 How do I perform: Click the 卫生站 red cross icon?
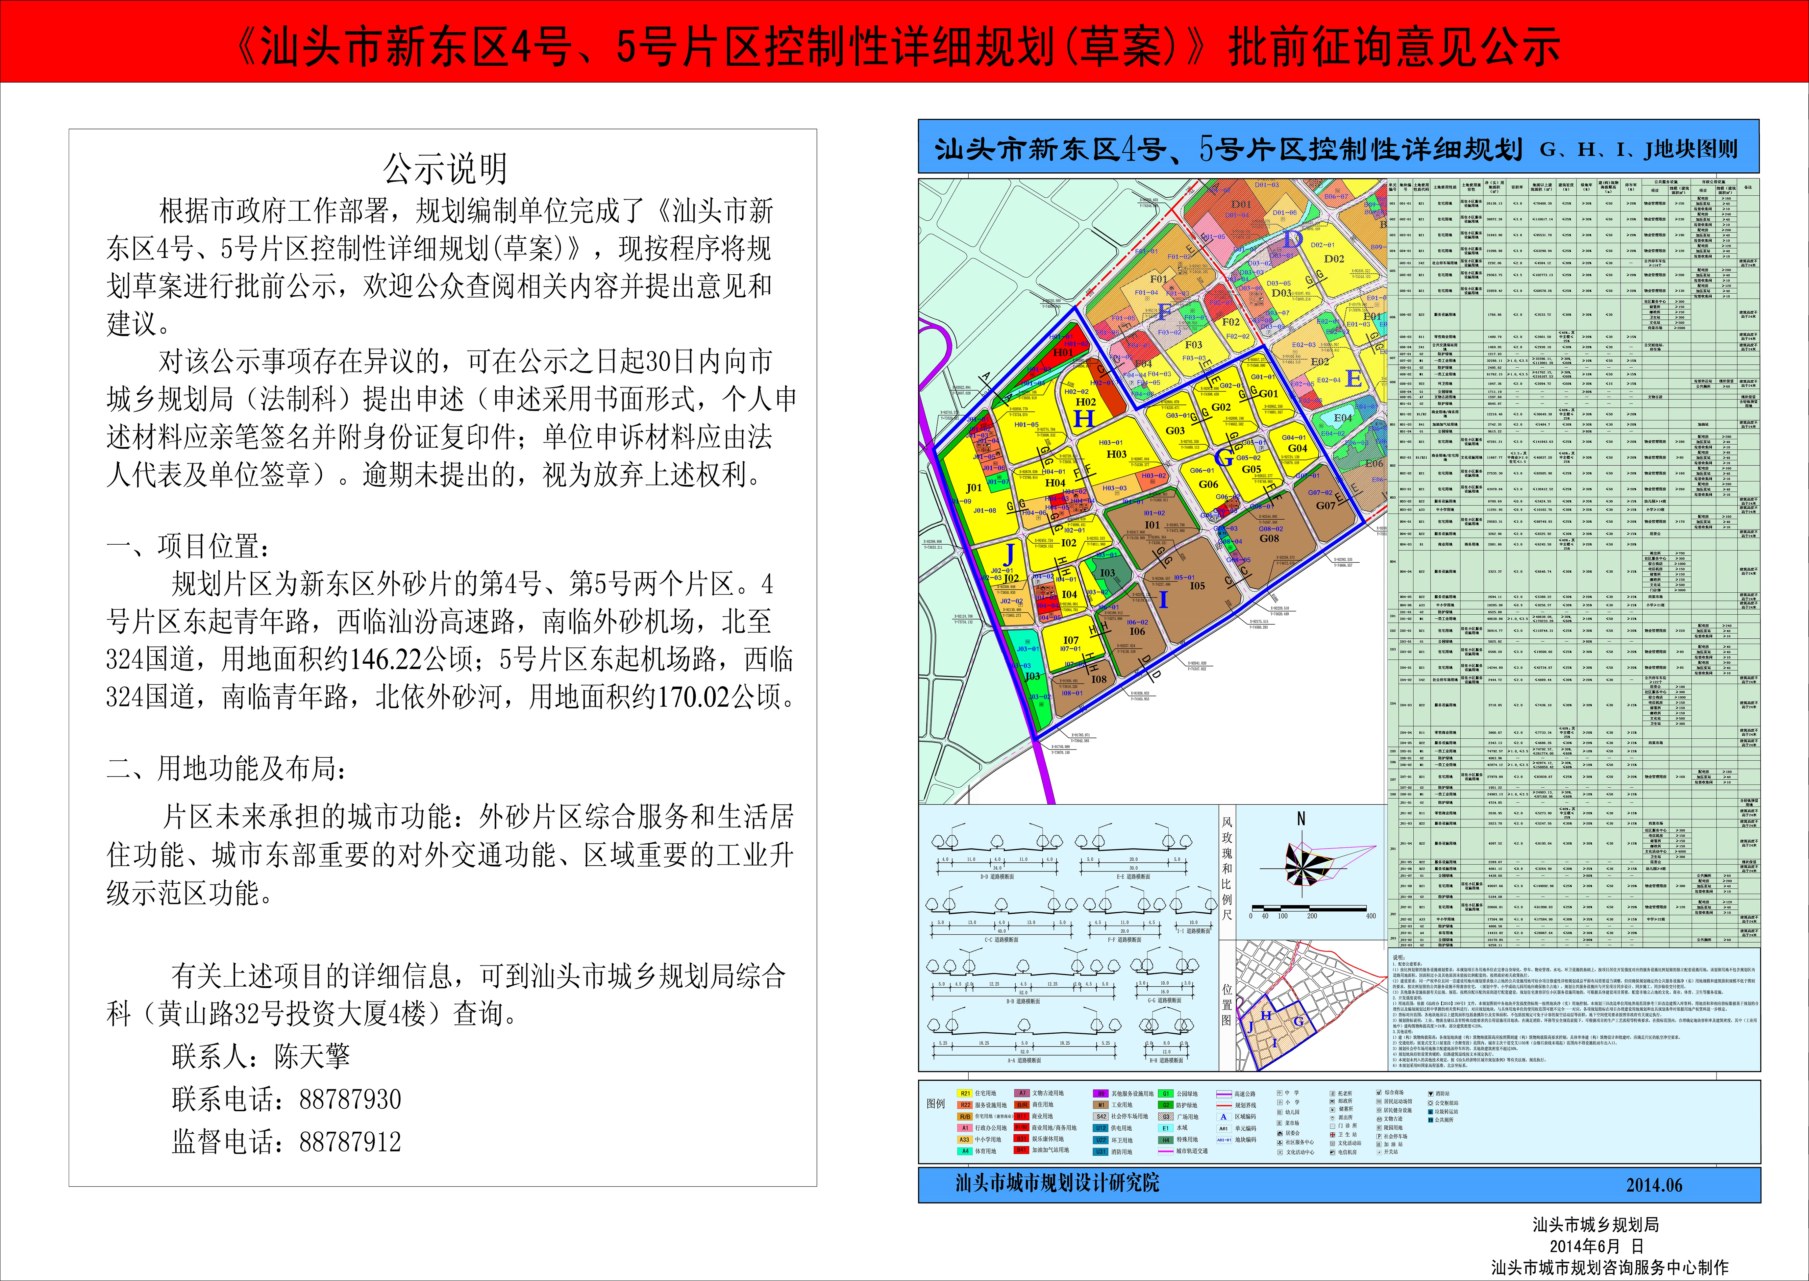[x=1332, y=1135]
